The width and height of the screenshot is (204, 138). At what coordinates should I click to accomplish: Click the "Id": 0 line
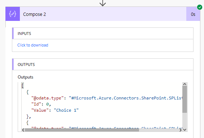click(x=41, y=104)
